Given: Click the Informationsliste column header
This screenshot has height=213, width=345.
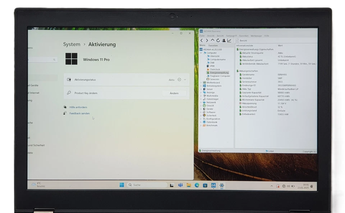Looking at the screenshot, I should click(244, 46).
